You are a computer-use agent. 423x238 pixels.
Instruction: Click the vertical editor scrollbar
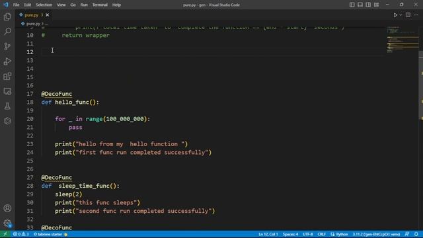(x=420, y=85)
